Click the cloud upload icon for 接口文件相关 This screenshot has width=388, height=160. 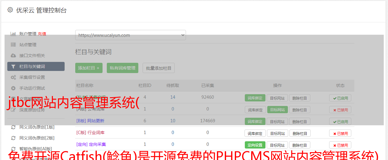[x=13, y=56]
